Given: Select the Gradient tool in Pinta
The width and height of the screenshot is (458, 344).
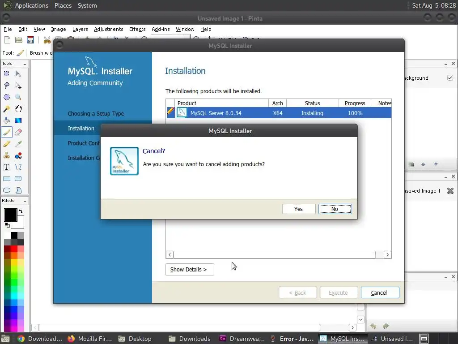Looking at the screenshot, I should tap(18, 120).
